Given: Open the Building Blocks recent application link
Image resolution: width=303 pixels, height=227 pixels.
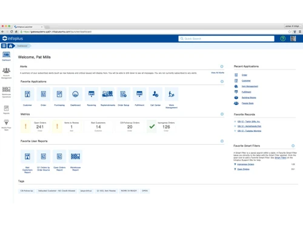Looking at the screenshot, I should point(249,97).
